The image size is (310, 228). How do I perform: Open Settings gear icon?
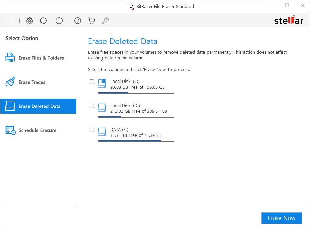30,21
